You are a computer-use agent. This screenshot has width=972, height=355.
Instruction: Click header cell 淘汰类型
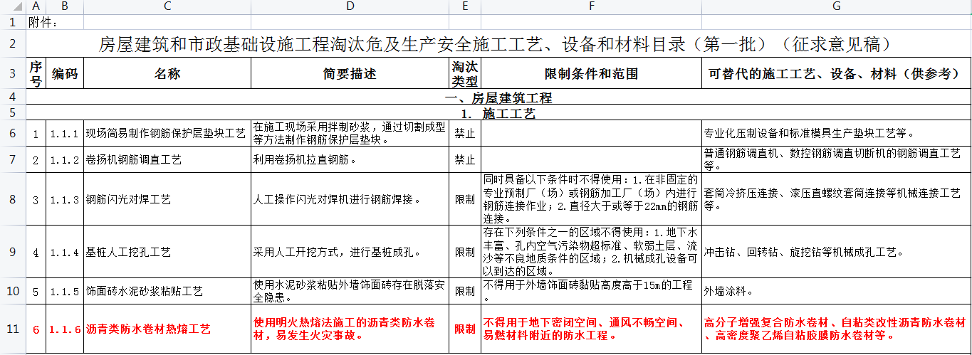[465, 74]
